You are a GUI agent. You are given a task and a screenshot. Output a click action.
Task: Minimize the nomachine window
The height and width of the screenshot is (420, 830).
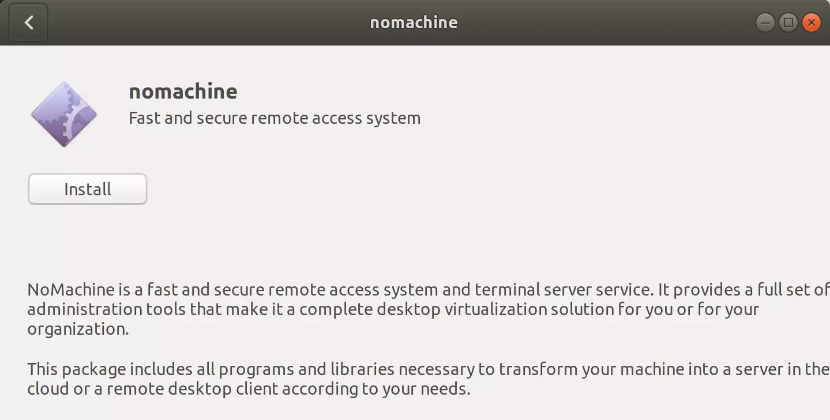pos(765,23)
